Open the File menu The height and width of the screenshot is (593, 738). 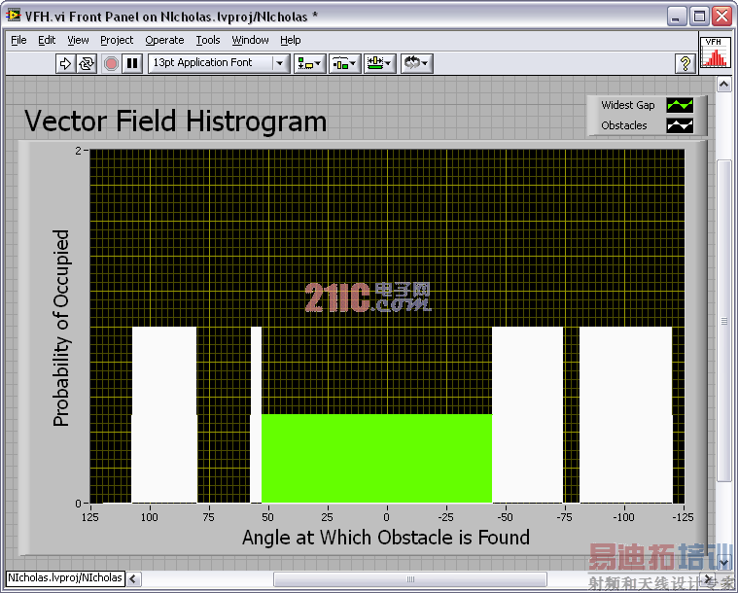pyautogui.click(x=18, y=40)
